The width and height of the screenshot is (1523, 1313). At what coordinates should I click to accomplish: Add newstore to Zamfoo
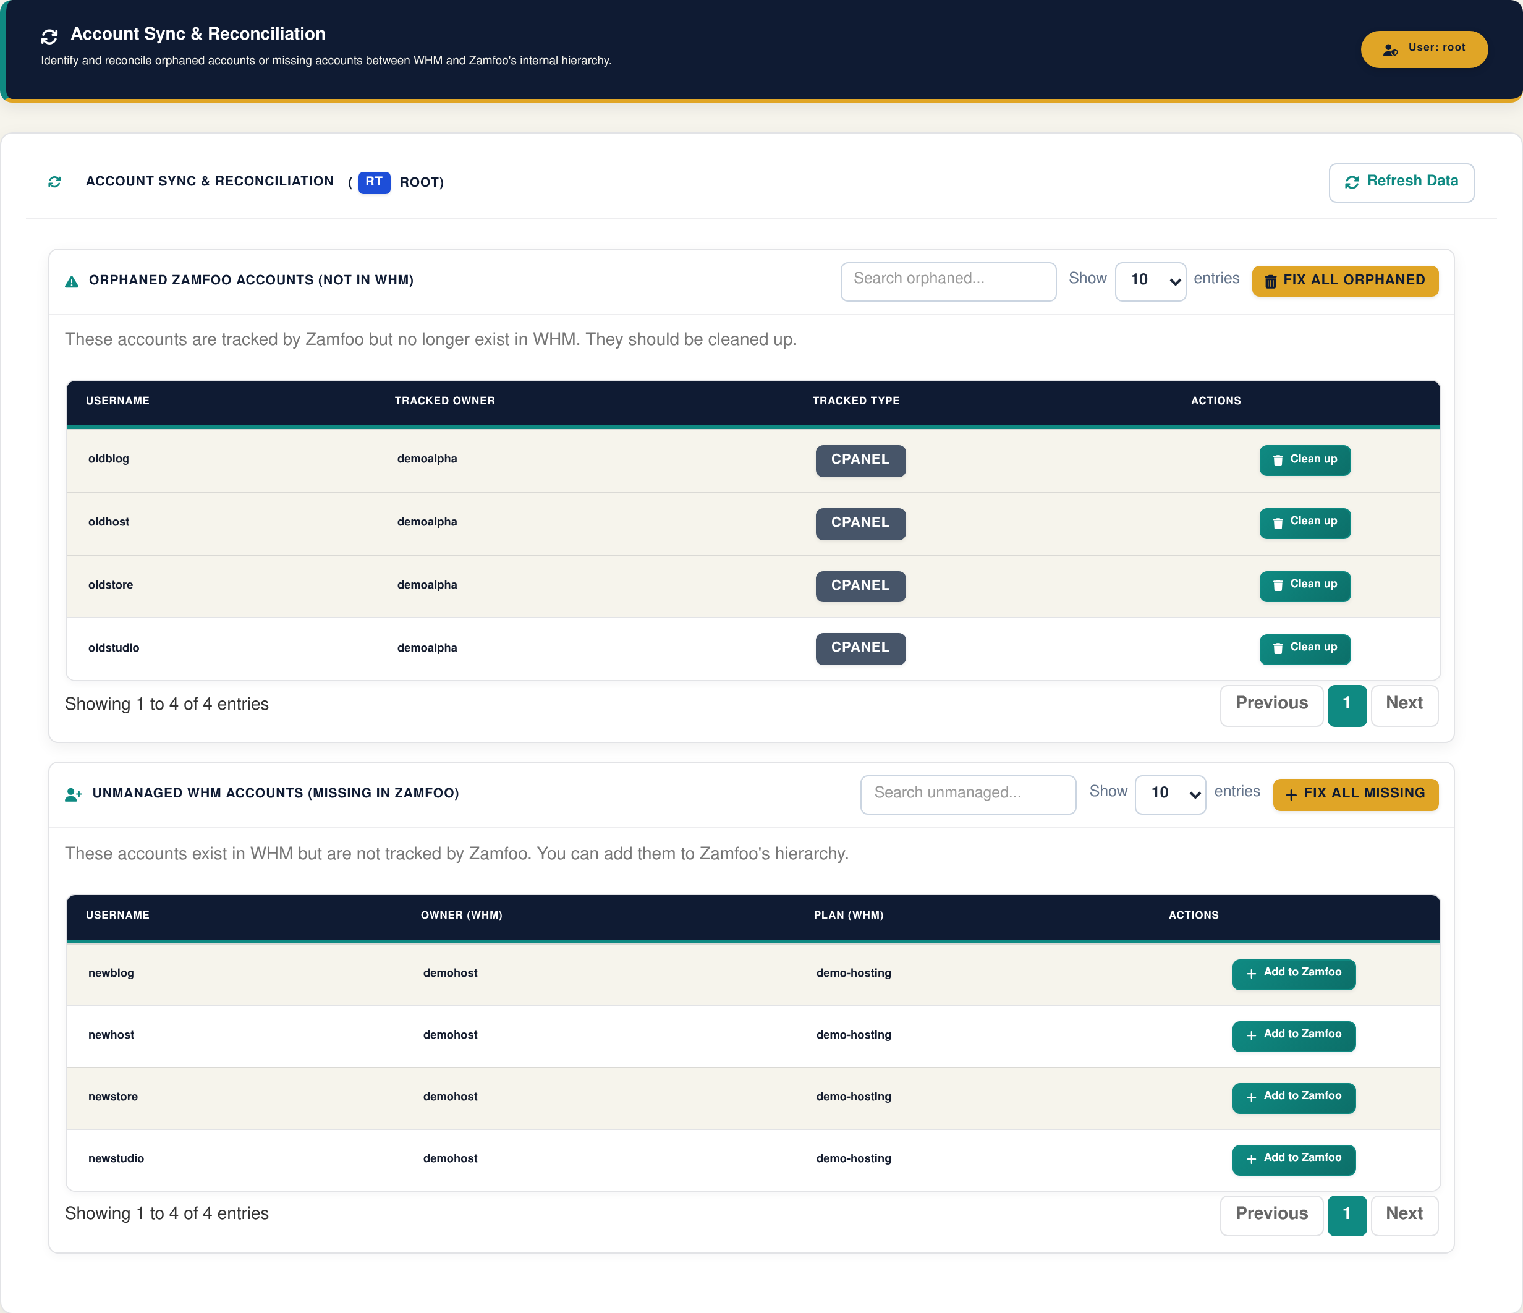tap(1294, 1098)
